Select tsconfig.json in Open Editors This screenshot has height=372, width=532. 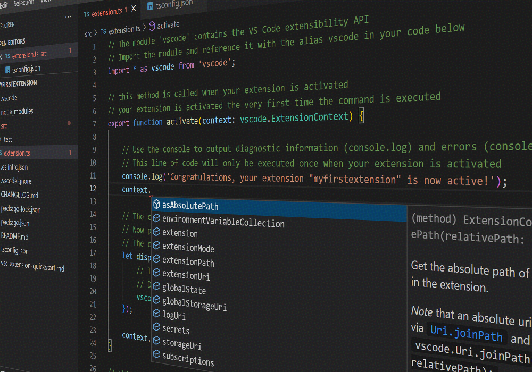[x=26, y=70]
